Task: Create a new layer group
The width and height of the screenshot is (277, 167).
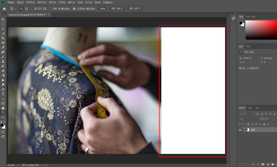Action: click(273, 164)
